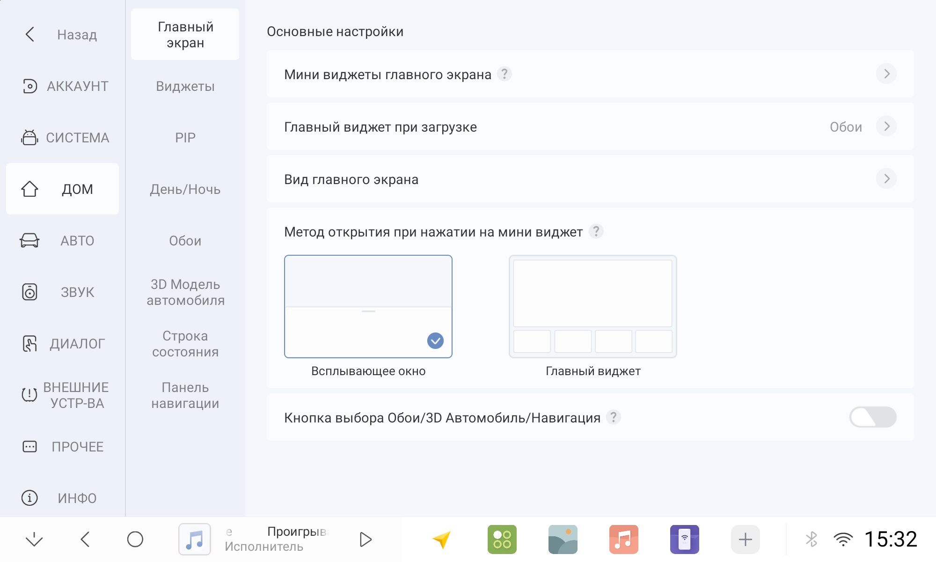Viewport: 936px width, 562px height.
Task: Tap the Bluetooth status icon
Action: (812, 539)
